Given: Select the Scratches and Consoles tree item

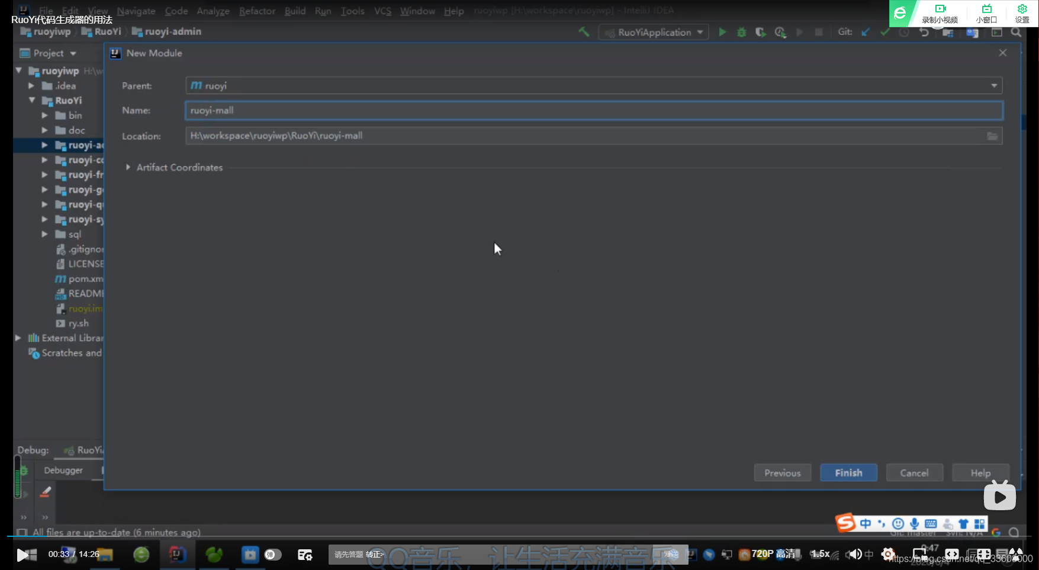Looking at the screenshot, I should click(x=65, y=353).
